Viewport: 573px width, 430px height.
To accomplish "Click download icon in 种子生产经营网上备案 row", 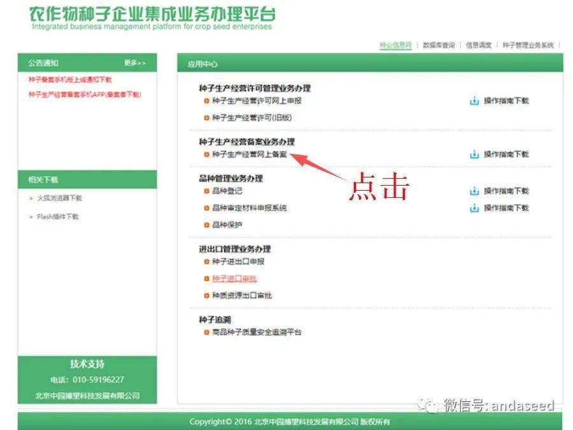I will 474,154.
